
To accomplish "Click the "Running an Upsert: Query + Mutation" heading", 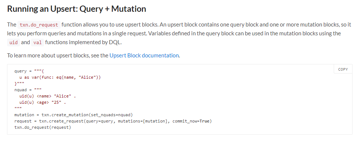I will [76, 9].
